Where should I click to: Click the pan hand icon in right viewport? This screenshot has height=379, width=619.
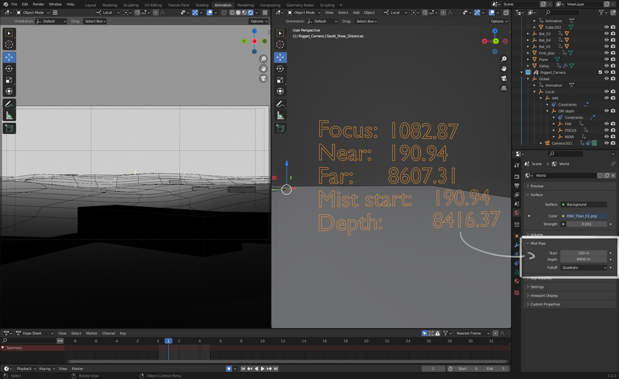pos(504,69)
